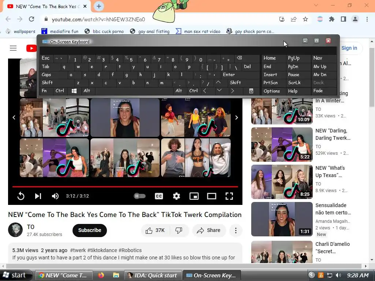Click the browser forward arrow
375x281 pixels.
[20, 19]
